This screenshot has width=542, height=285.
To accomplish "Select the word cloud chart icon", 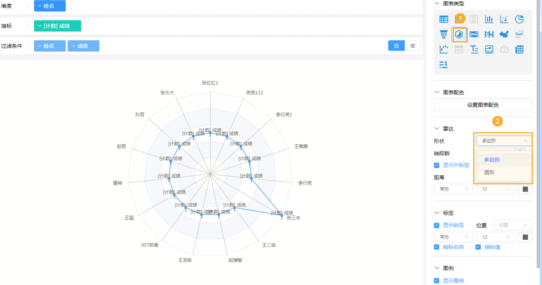I will 519,34.
